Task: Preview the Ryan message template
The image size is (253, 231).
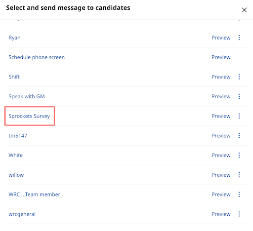Action: [221, 38]
